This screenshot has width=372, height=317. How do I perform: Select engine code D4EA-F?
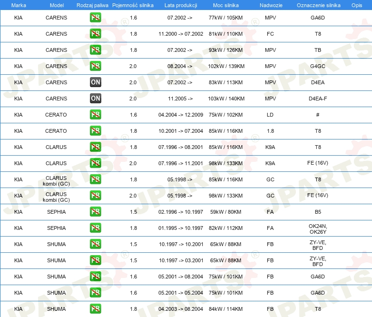pos(318,99)
